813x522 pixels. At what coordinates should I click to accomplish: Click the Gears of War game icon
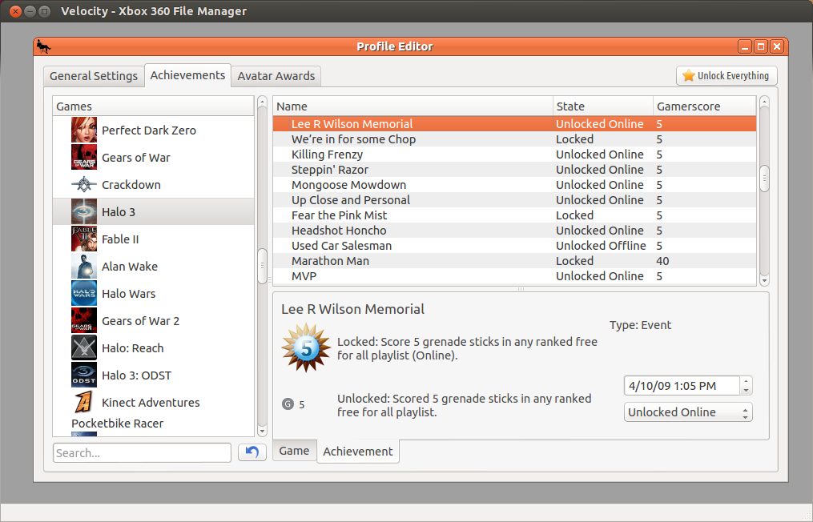click(x=84, y=157)
